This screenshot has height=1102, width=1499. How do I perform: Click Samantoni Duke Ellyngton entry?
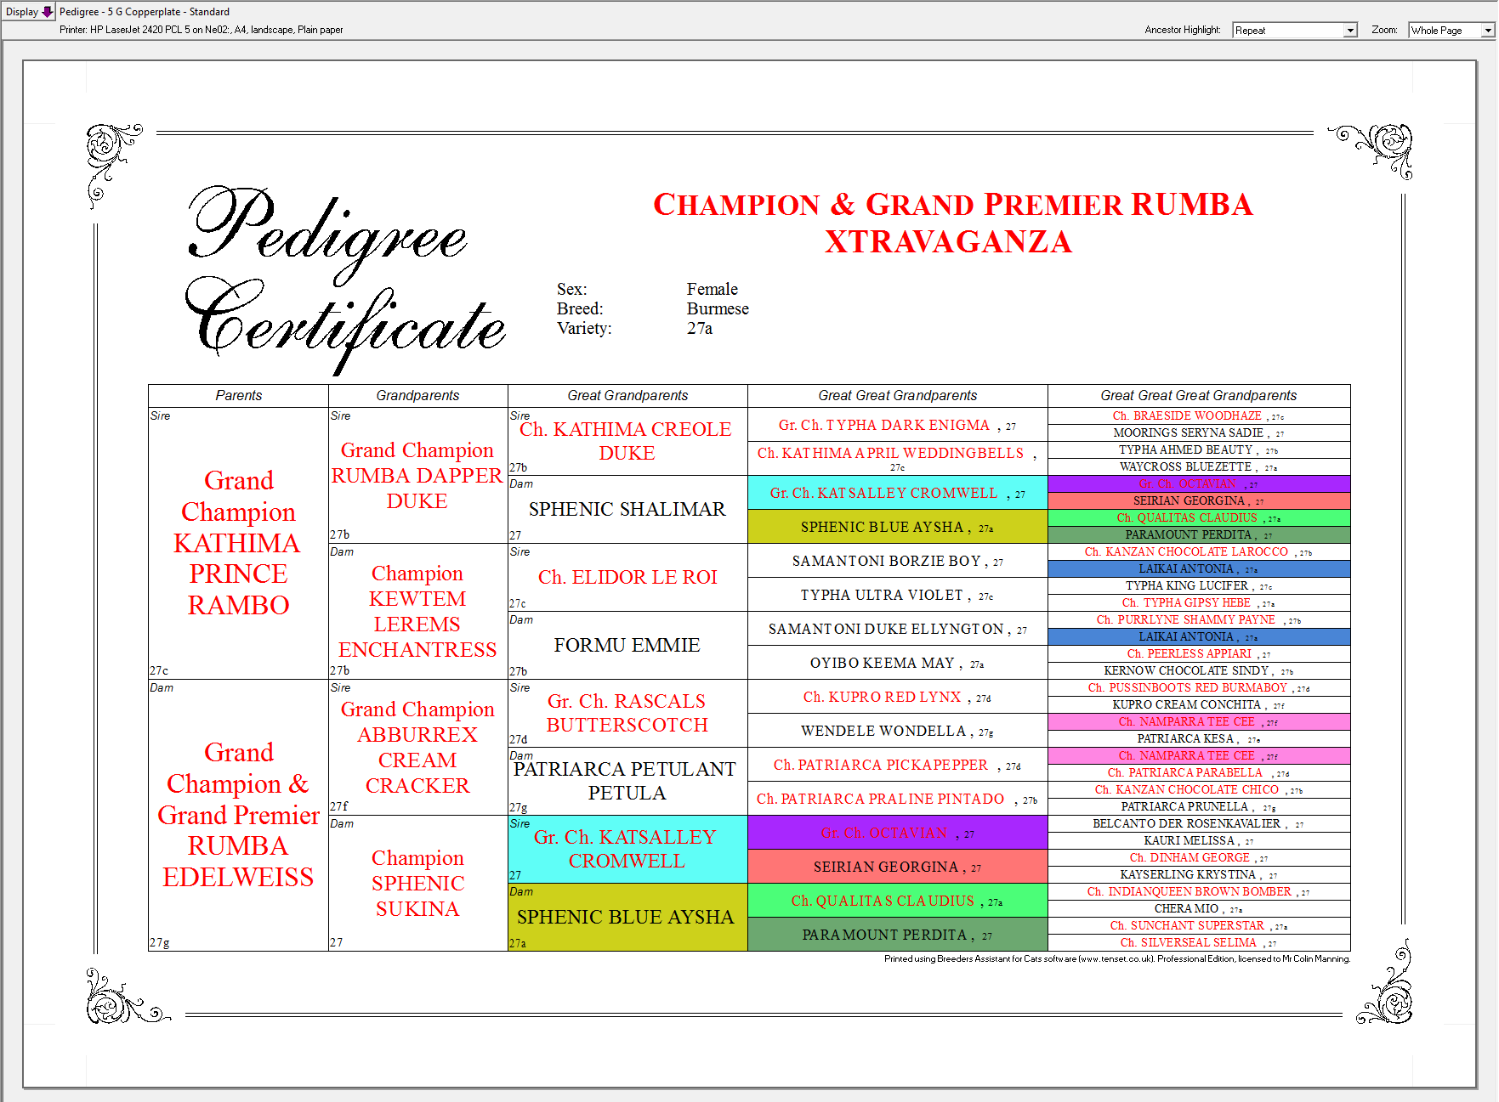[x=898, y=629]
